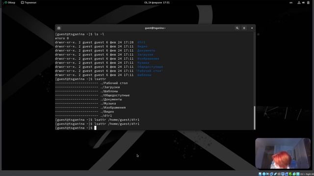The image size is (314, 176).
Task: Click the './Шаблоны' lsattr line
Action: coord(86,91)
